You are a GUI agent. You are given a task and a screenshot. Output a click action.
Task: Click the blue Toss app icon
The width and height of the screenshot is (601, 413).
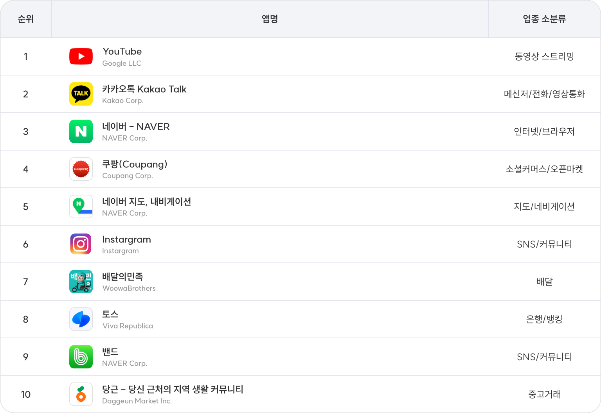pos(81,319)
